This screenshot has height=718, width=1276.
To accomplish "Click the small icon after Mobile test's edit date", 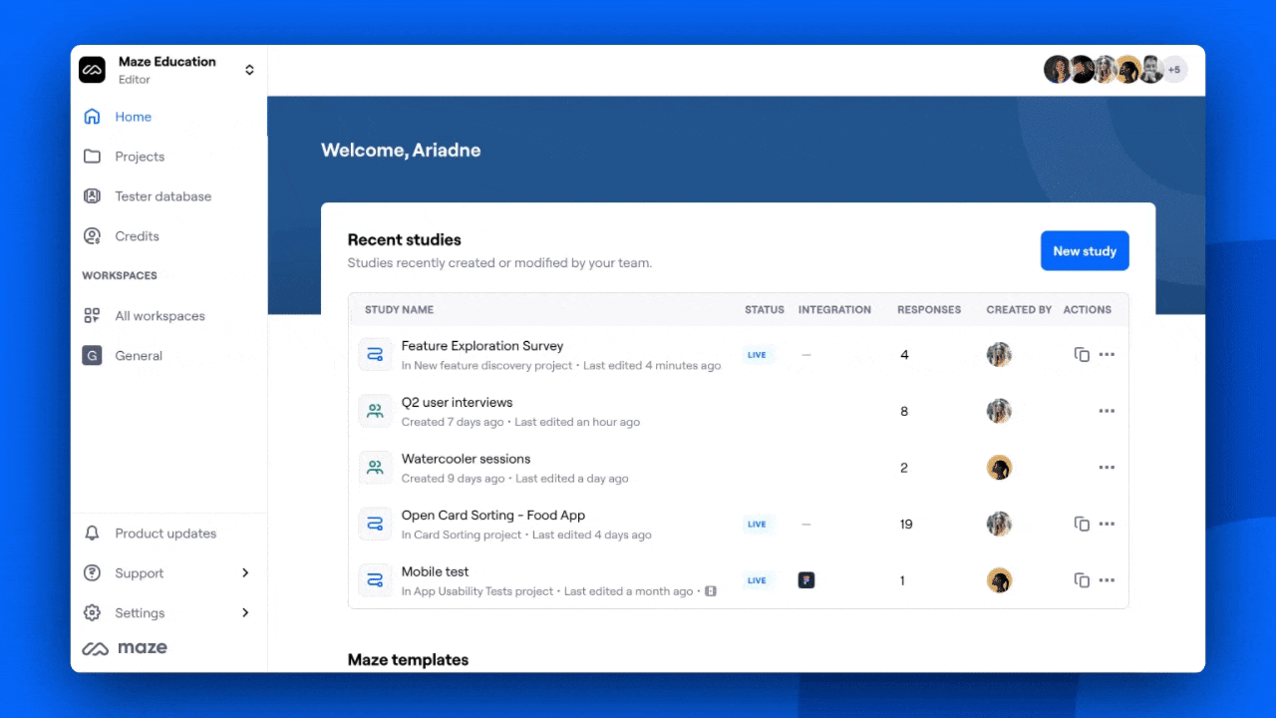I will pos(711,591).
